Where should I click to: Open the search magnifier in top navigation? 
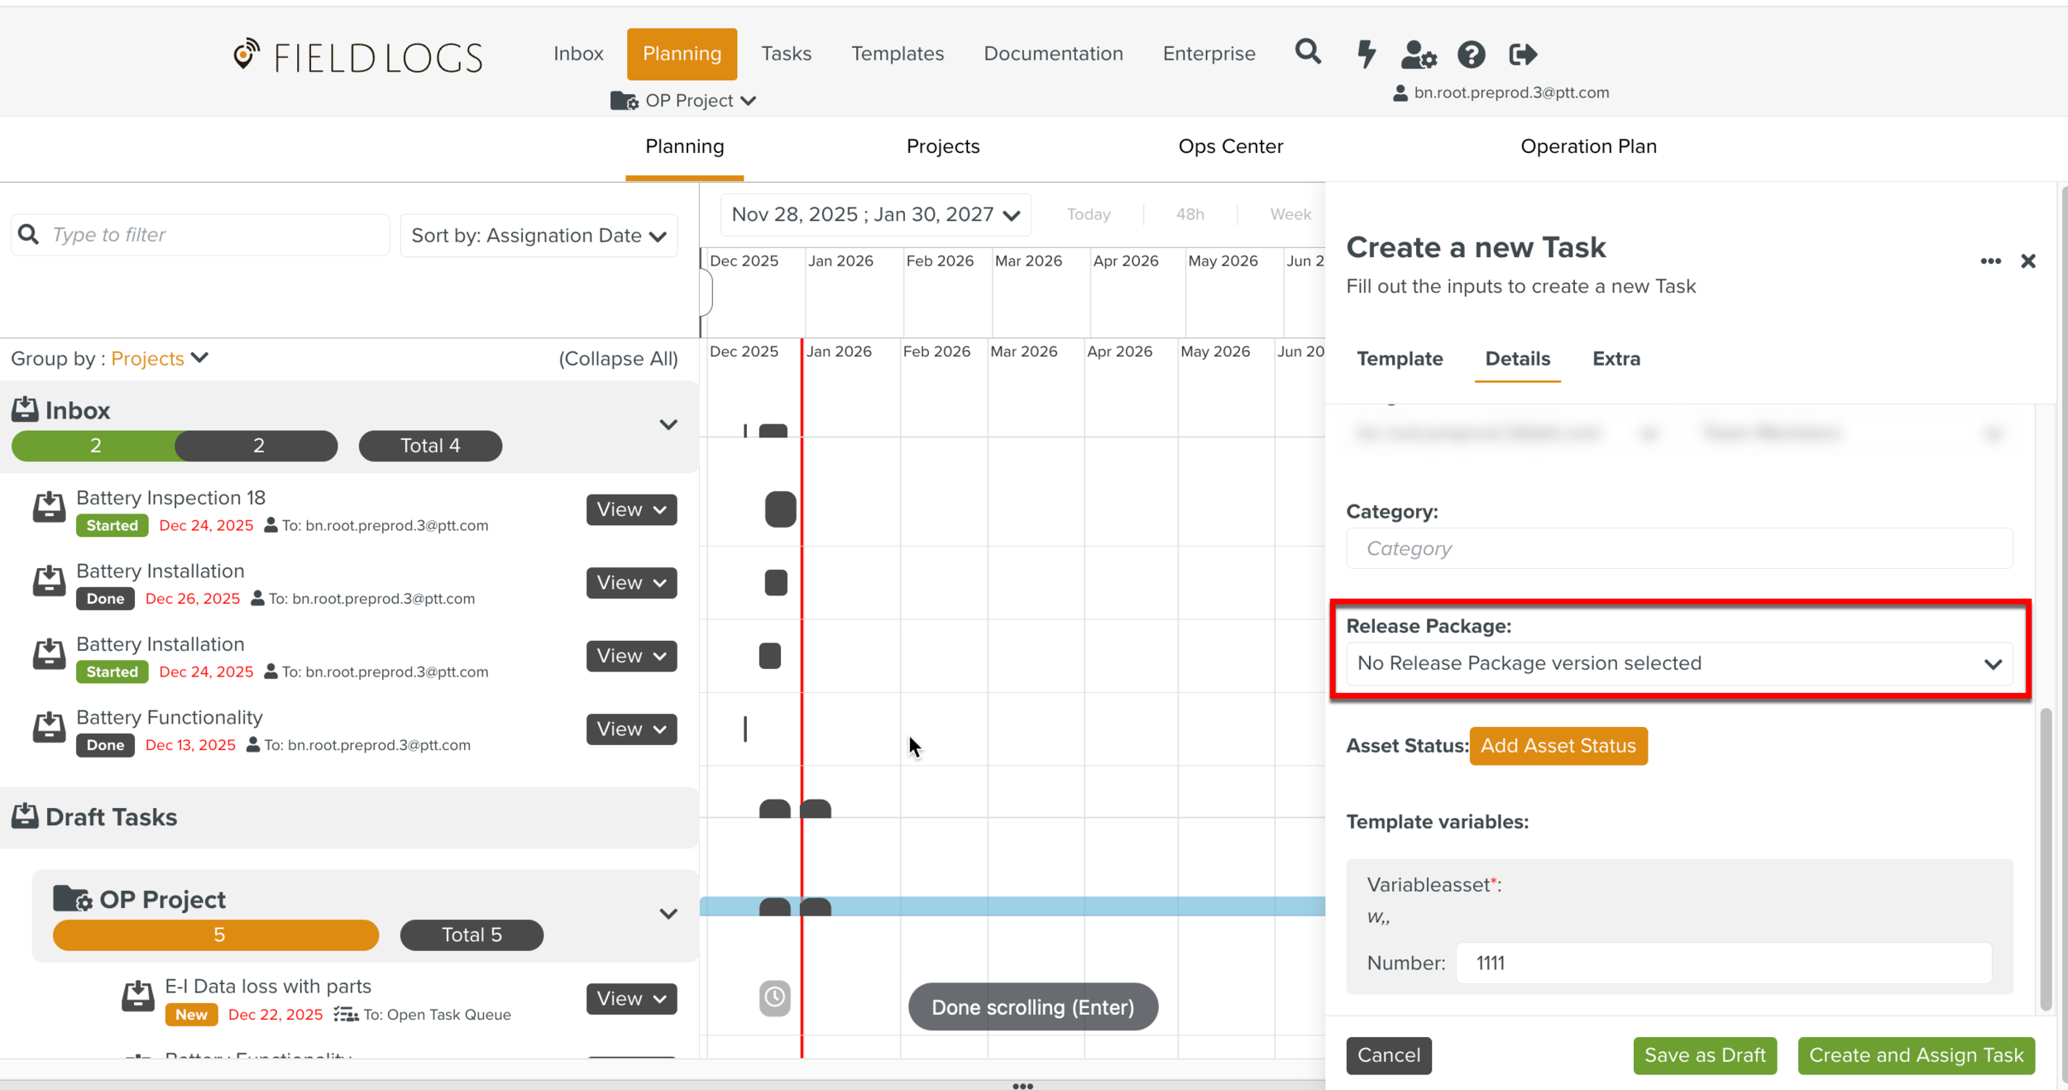(1307, 53)
